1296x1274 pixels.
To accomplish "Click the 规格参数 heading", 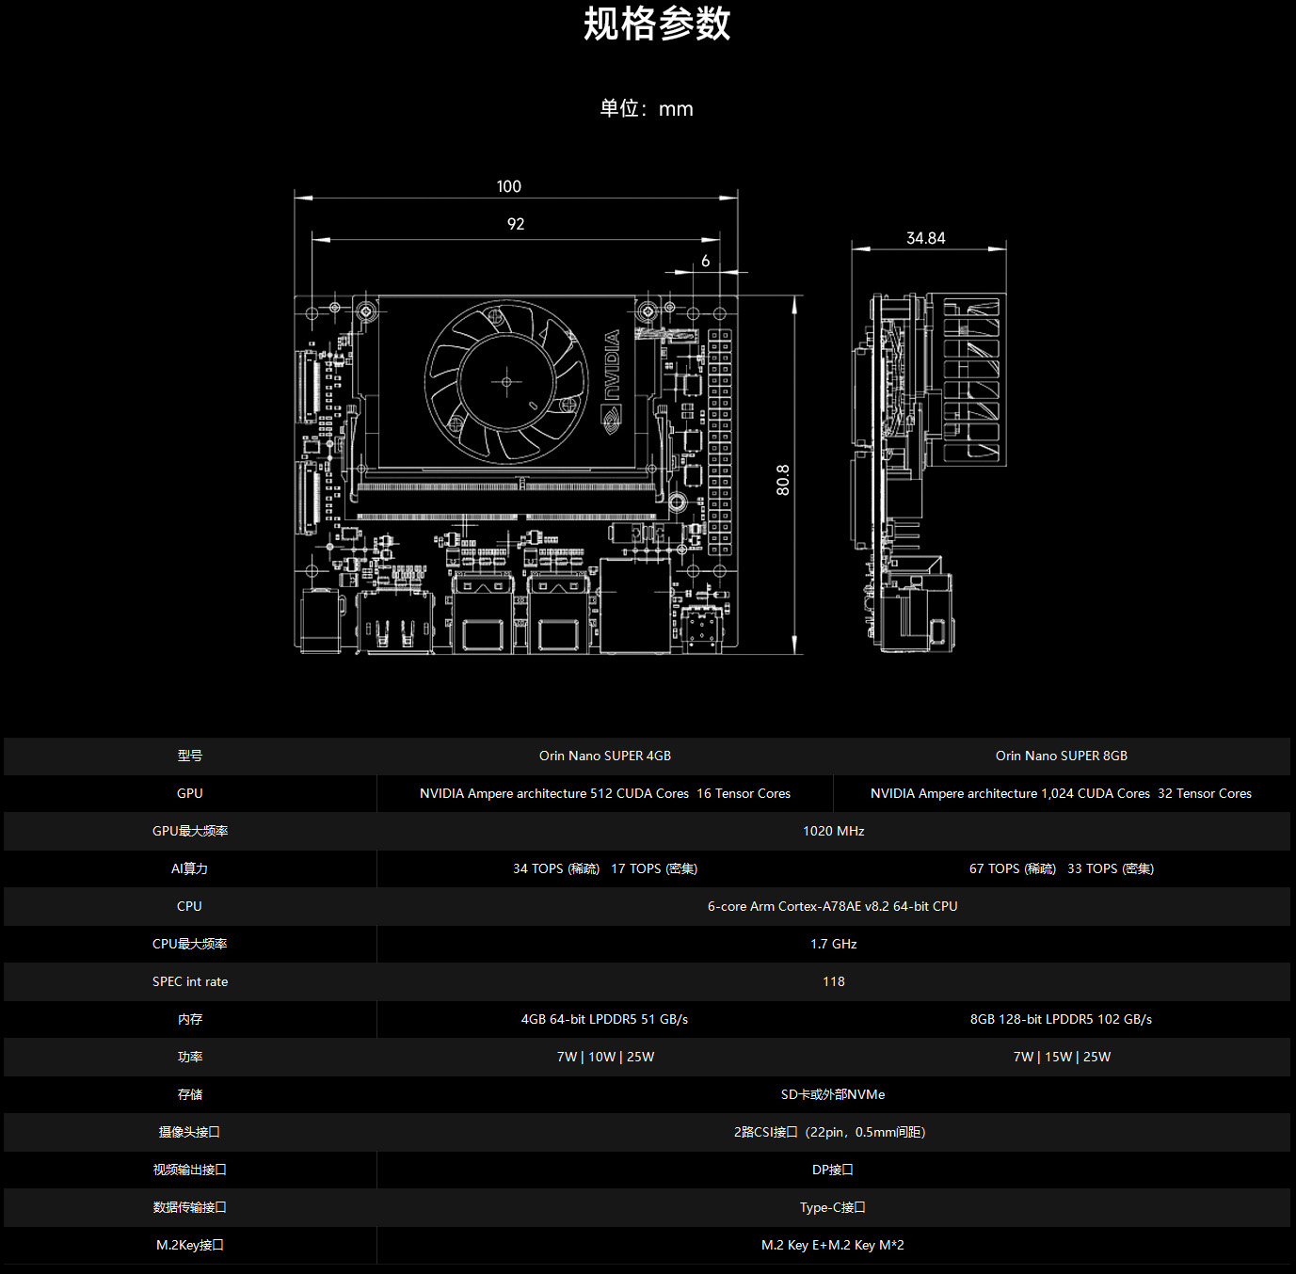I will (657, 24).
